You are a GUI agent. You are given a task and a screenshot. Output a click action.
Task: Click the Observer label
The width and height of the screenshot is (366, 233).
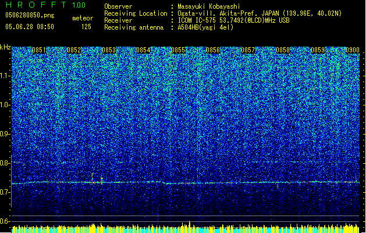[x=118, y=6]
